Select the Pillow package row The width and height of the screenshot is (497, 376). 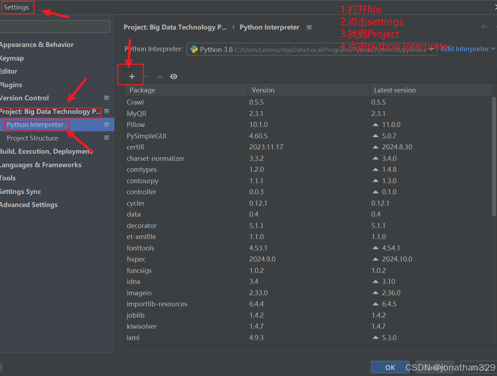(x=308, y=125)
